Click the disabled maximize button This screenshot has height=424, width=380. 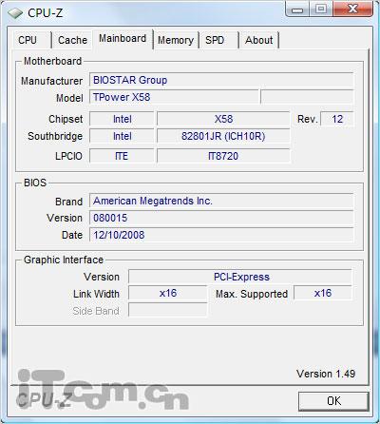click(x=321, y=9)
